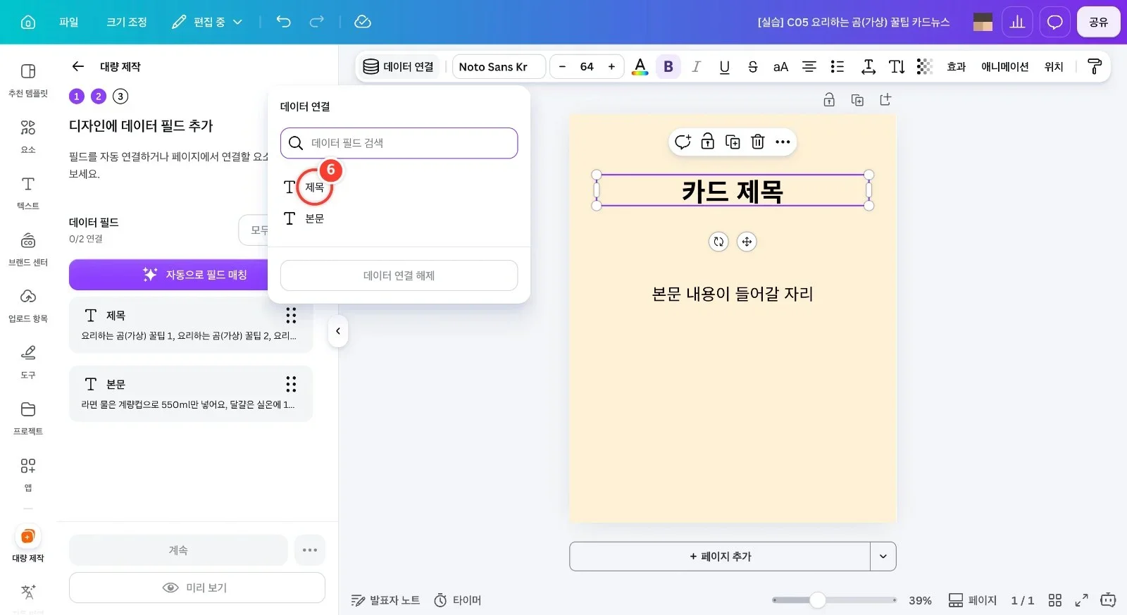1127x615 pixels.
Task: Open 업로드 항목 uploads panel
Action: pos(28,306)
